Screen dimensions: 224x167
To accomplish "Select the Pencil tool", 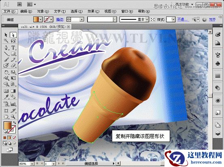I will 13,60.
